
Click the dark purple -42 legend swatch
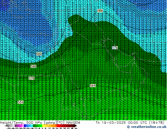(16, 126)
